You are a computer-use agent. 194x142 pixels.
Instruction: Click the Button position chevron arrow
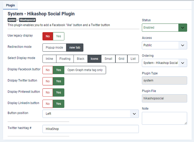pyautogui.click(x=134, y=114)
